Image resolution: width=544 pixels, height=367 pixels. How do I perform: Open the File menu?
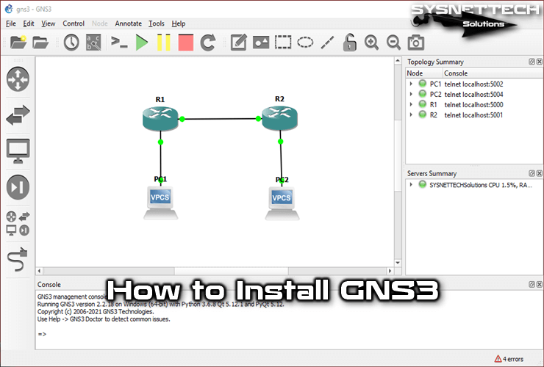click(x=11, y=23)
